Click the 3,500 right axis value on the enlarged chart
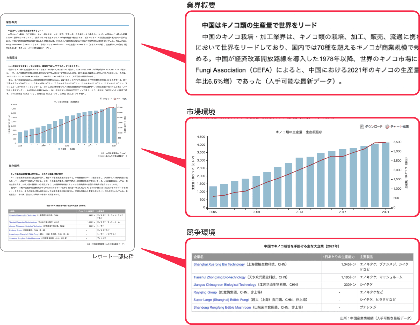Viewport: 420px width, 325px height. click(x=397, y=142)
